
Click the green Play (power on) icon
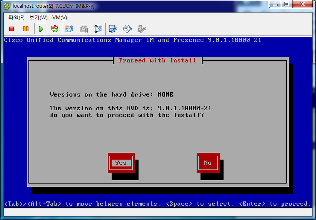[41, 29]
